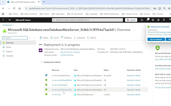Open srv-leo-test/AllowAllWind resource link
The width and height of the screenshot is (171, 106).
62,80
